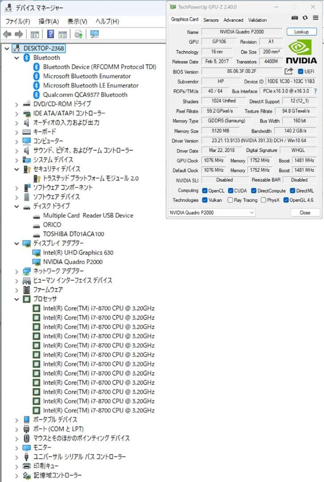Switch to the Sensors tab
The height and width of the screenshot is (482, 324).
point(211,20)
